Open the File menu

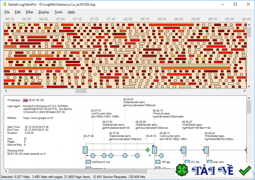(x=7, y=12)
